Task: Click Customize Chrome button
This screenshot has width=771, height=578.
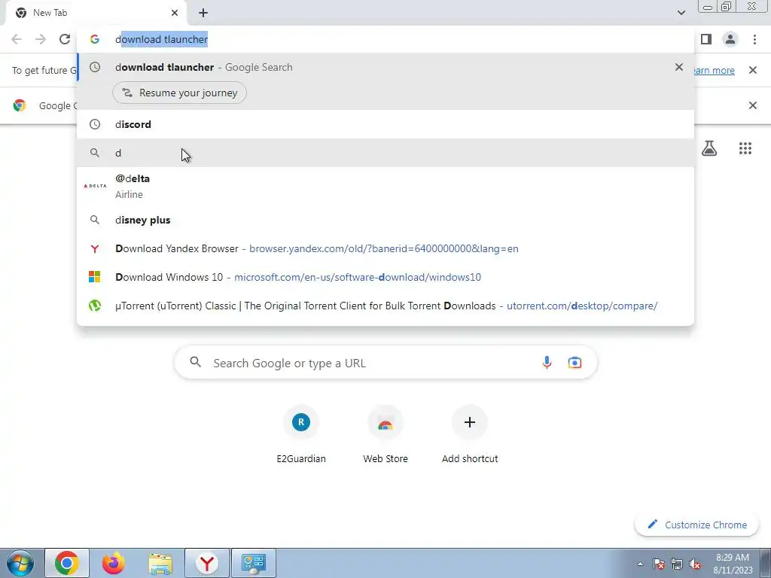Action: coord(697,525)
